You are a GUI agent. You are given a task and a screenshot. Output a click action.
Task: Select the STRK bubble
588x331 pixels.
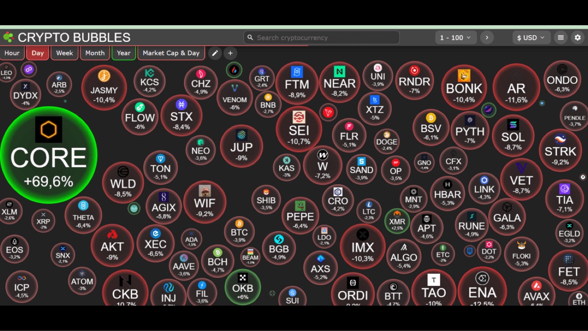(x=560, y=150)
